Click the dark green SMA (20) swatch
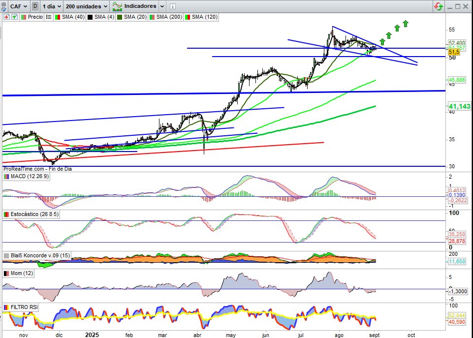The height and width of the screenshot is (338, 473). click(120, 17)
